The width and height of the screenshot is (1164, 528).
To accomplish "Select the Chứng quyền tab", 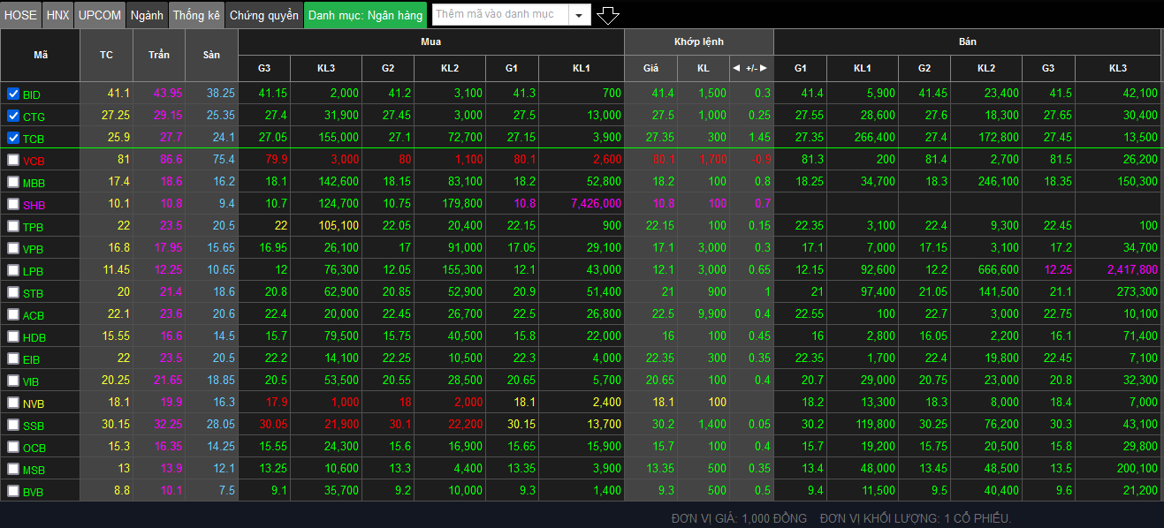I will [263, 15].
